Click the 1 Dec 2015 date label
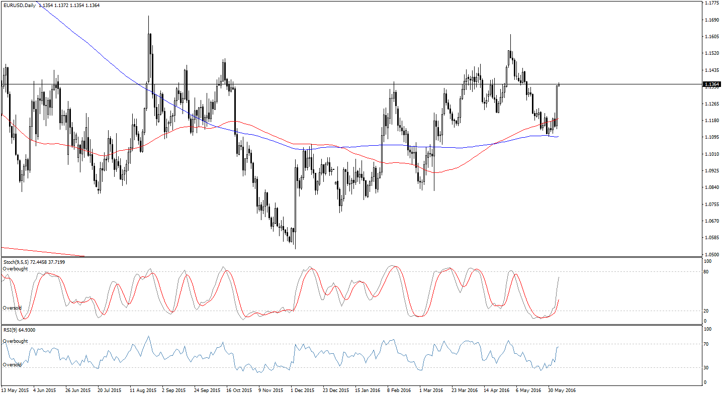The width and height of the screenshot is (722, 396). tap(303, 390)
